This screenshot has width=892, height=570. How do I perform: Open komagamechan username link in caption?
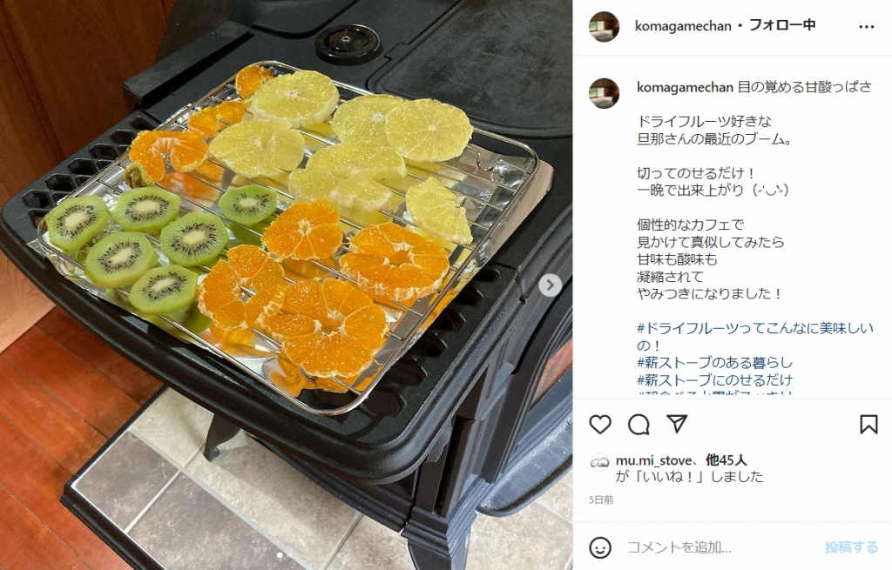point(685,88)
